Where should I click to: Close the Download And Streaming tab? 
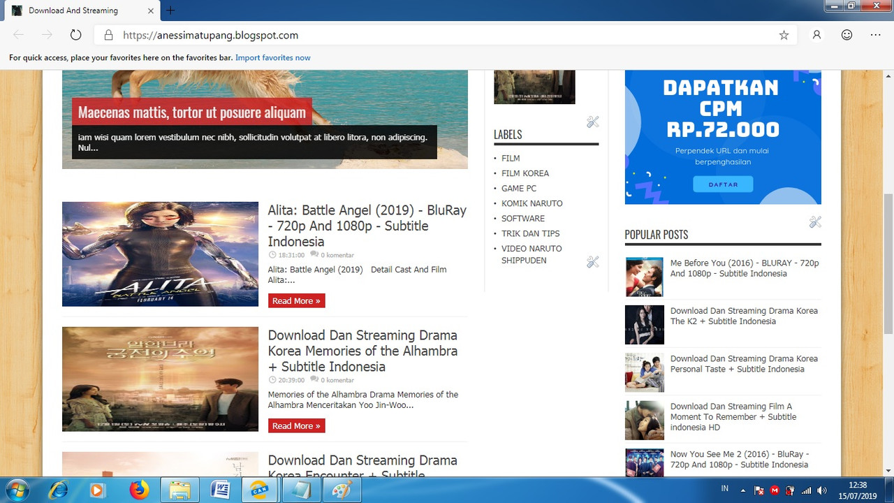[151, 10]
